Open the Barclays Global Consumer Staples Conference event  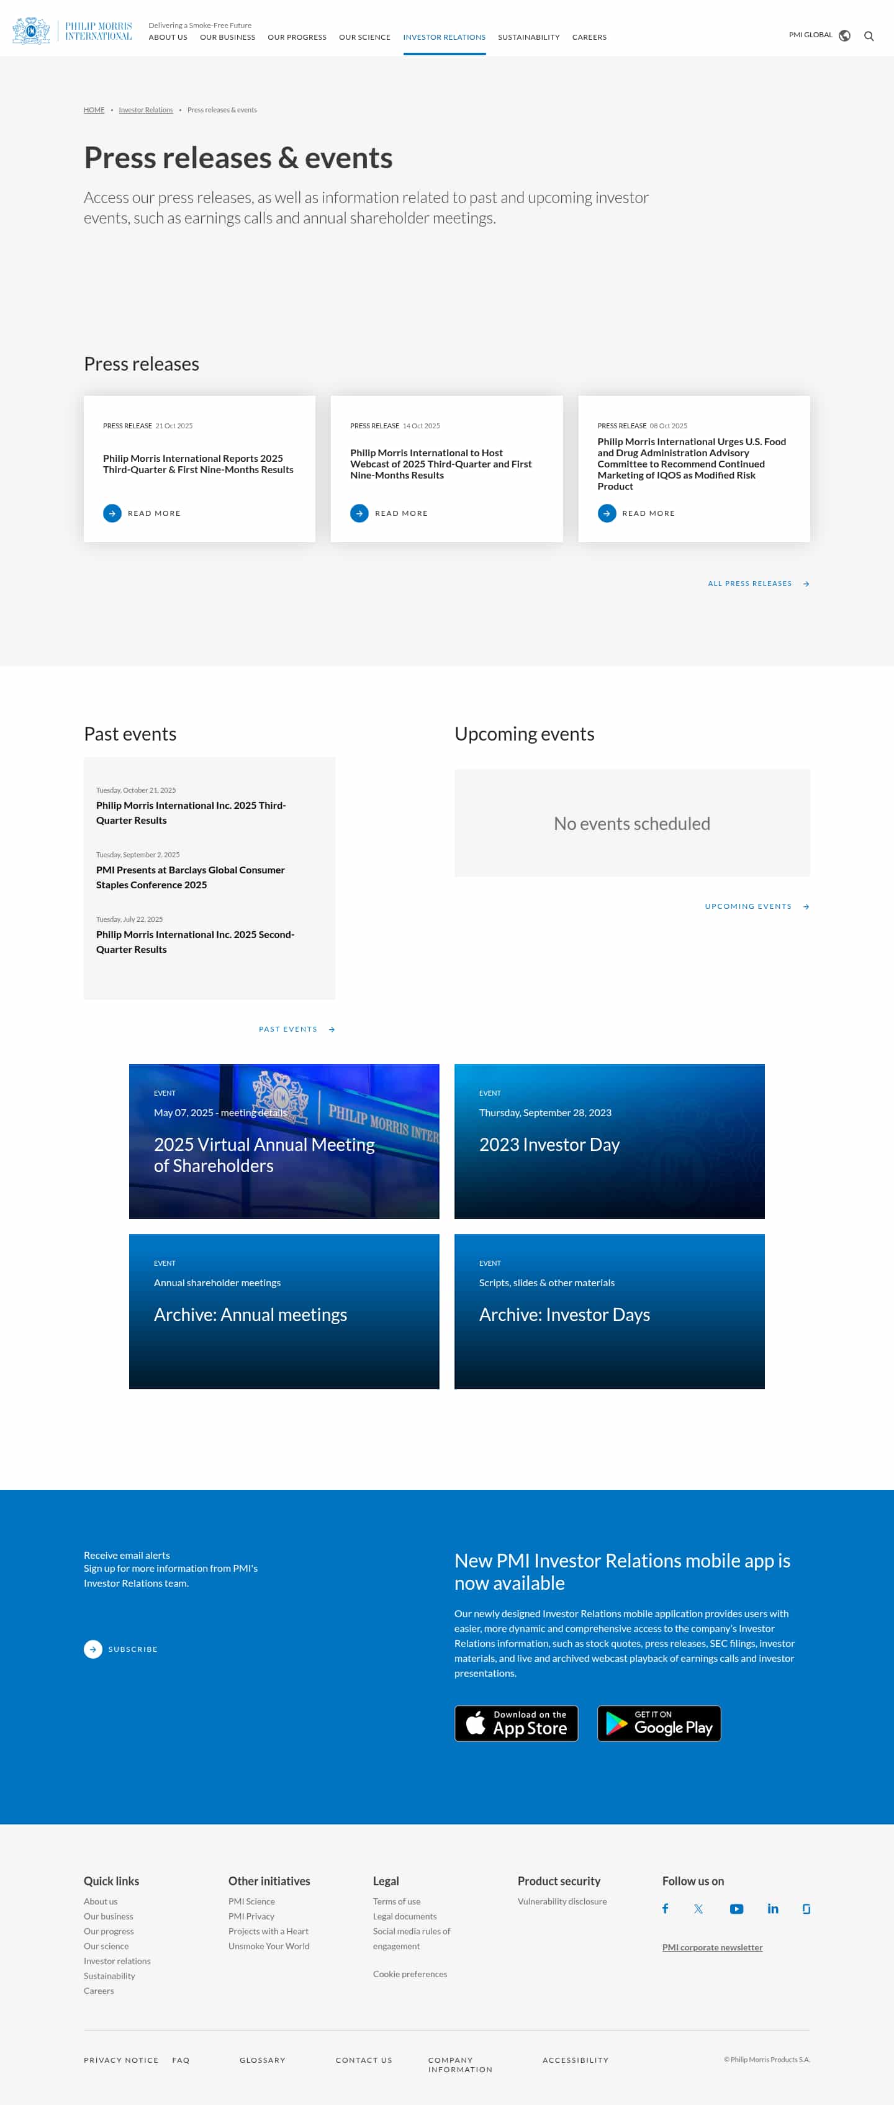click(x=191, y=878)
